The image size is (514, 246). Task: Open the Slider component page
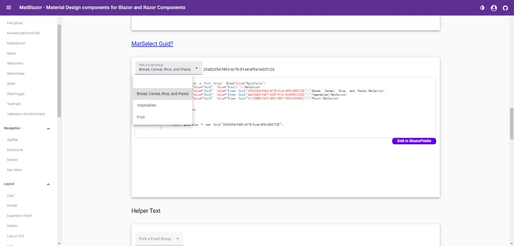(11, 84)
